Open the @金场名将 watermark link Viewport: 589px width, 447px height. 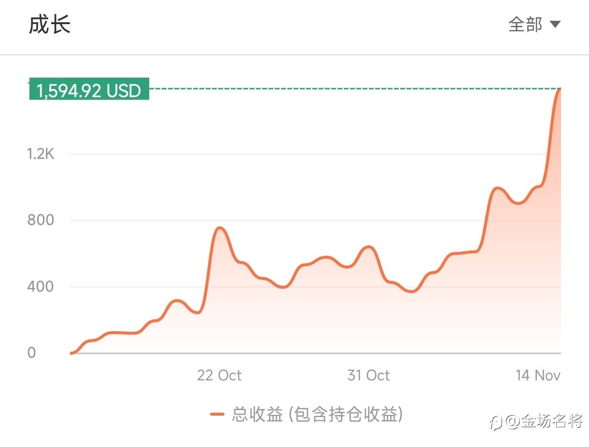(545, 421)
